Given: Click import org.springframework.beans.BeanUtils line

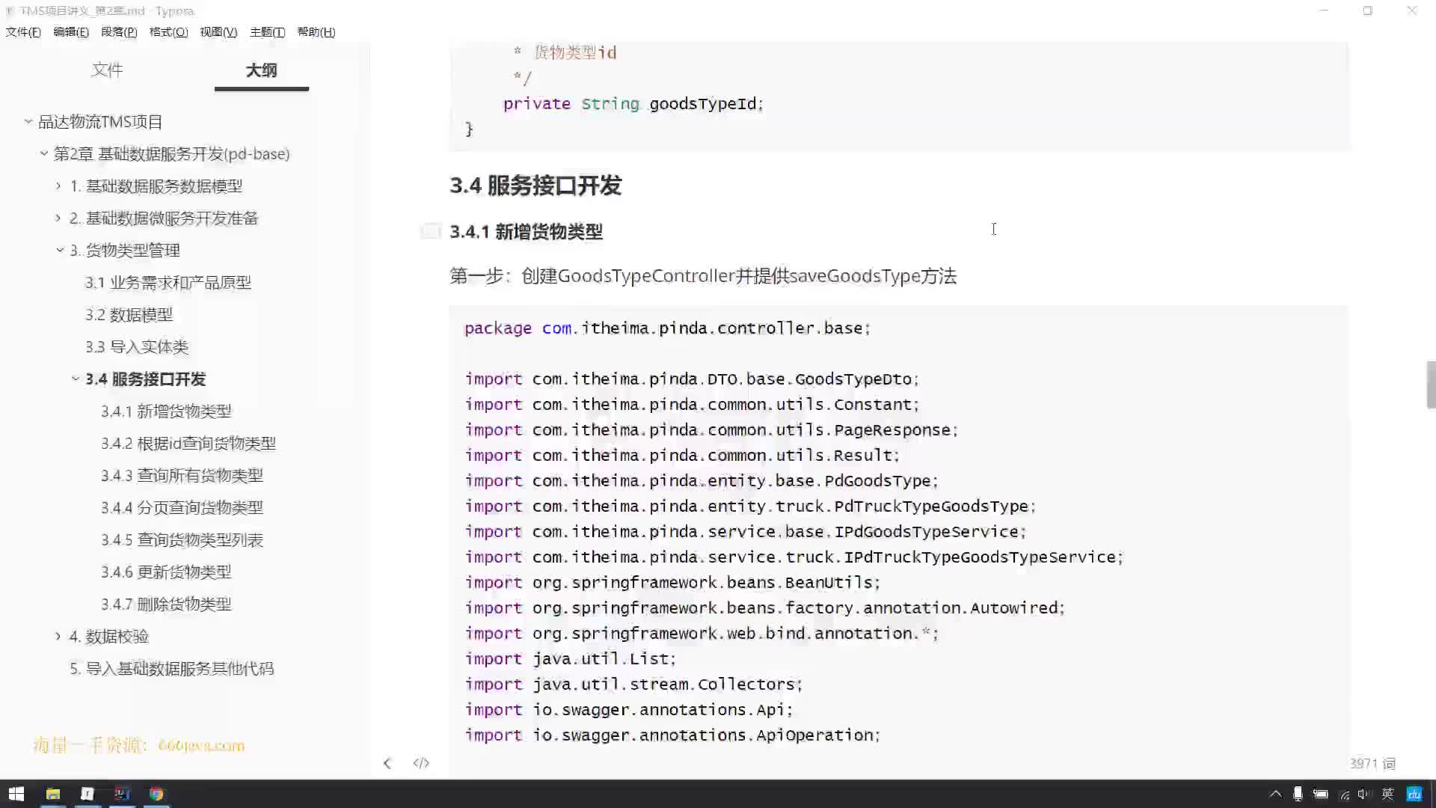Looking at the screenshot, I should tap(672, 583).
